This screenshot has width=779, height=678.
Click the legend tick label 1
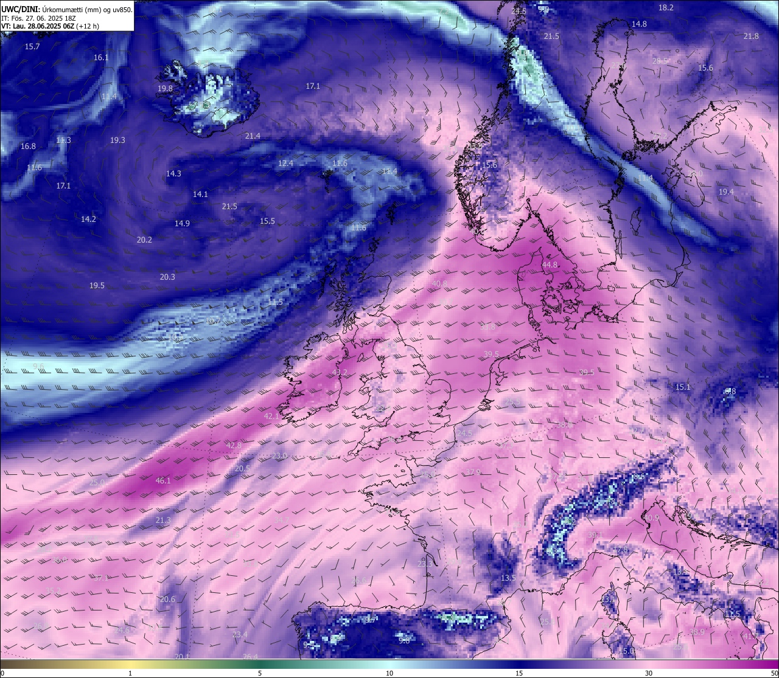tap(130, 673)
